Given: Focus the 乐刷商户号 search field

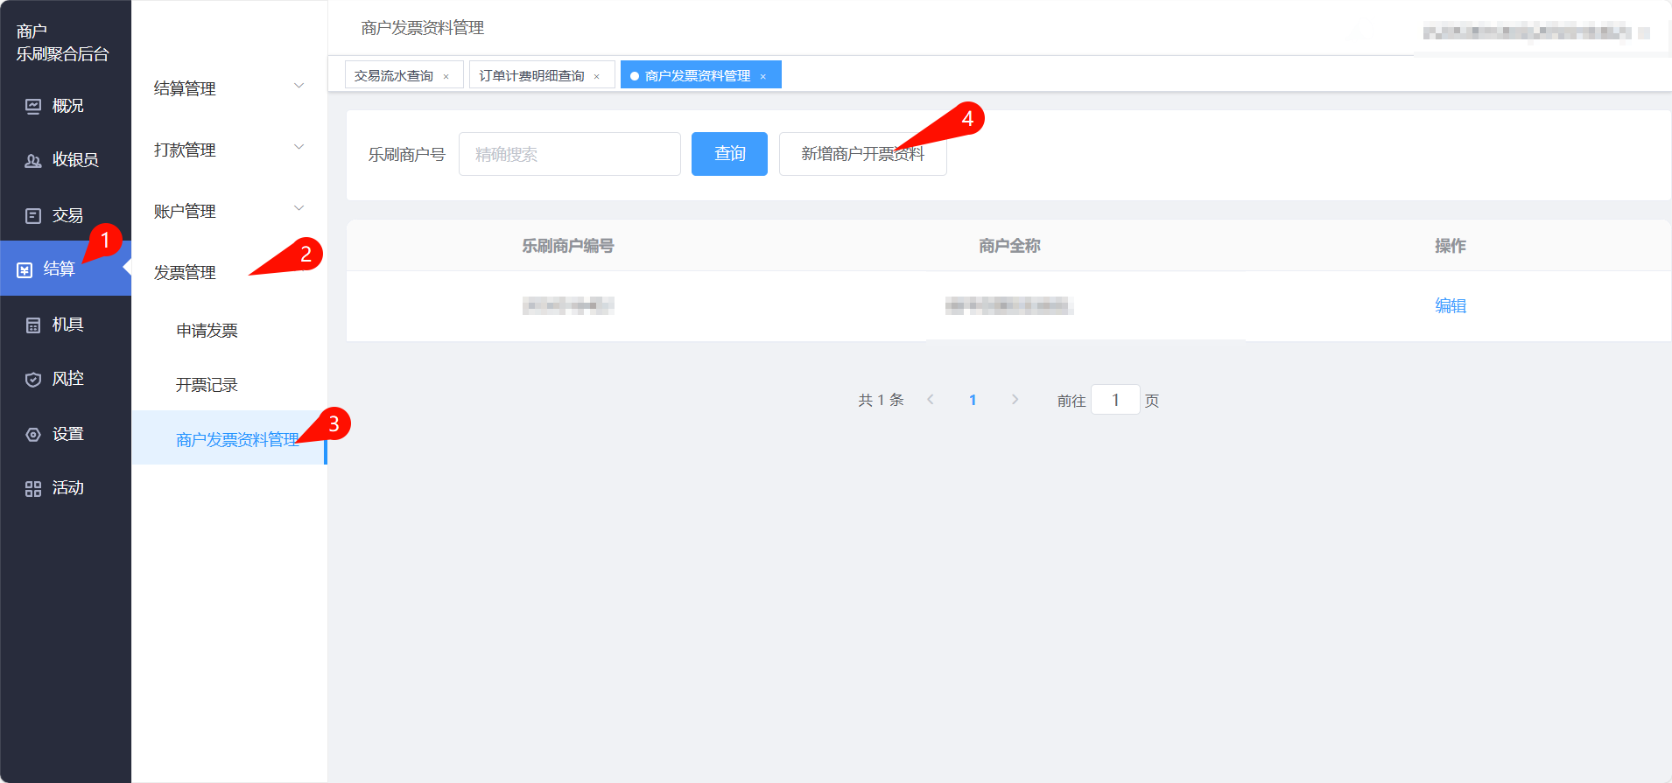Looking at the screenshot, I should [x=569, y=154].
